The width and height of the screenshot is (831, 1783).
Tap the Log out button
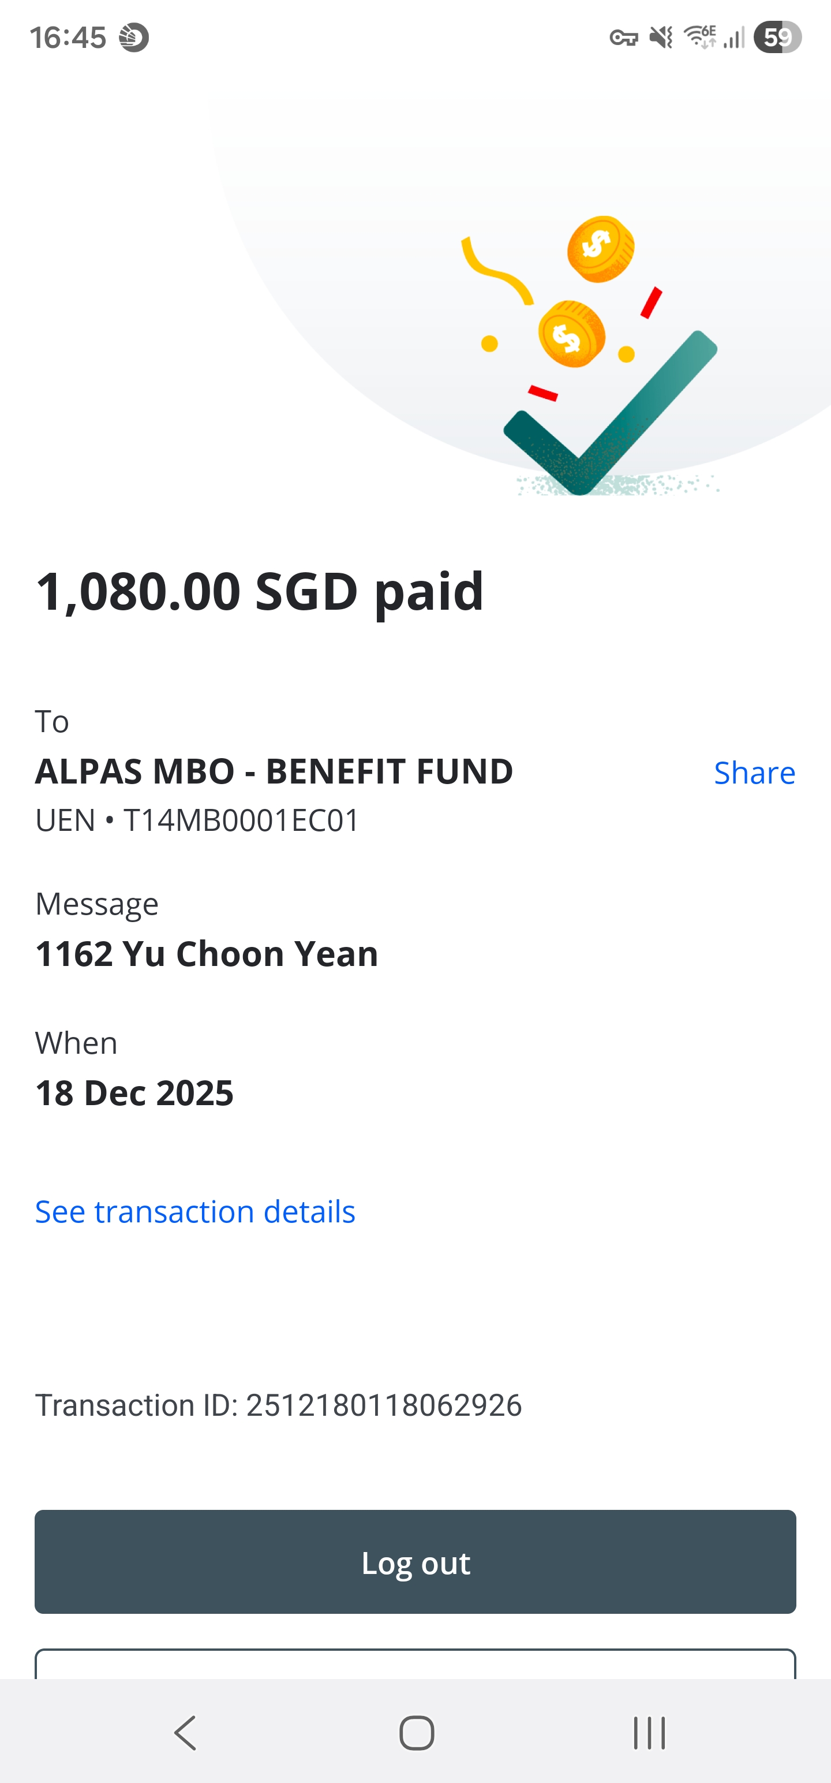coord(415,1561)
